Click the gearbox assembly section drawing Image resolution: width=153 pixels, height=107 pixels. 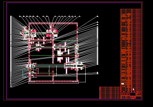coord(53,53)
